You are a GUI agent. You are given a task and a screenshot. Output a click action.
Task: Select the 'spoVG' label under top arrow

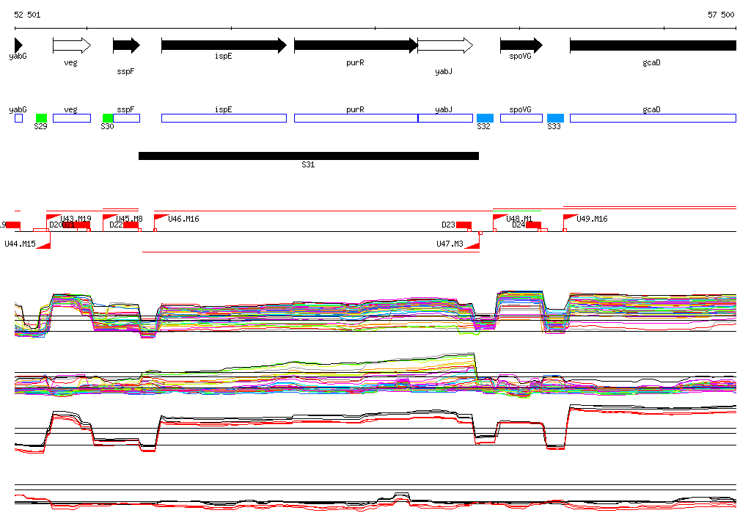click(520, 56)
